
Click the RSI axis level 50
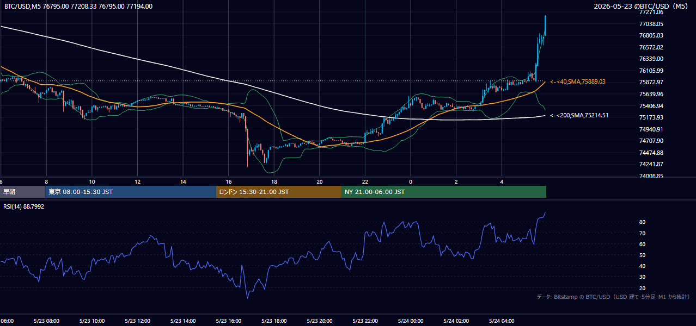click(x=643, y=255)
